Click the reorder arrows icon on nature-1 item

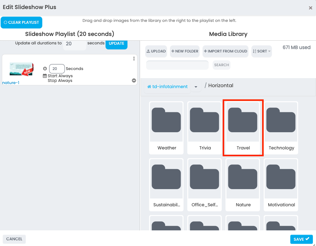(134, 58)
